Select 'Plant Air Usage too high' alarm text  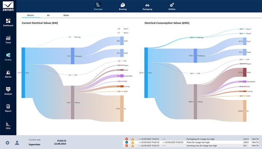click(x=198, y=142)
